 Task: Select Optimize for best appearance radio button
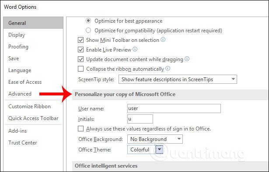(x=88, y=21)
